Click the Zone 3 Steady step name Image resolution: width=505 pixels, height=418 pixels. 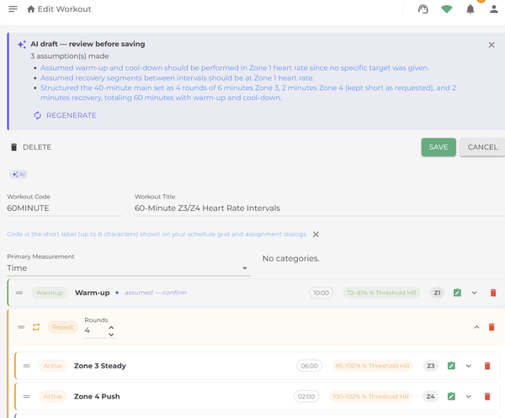[x=100, y=366]
